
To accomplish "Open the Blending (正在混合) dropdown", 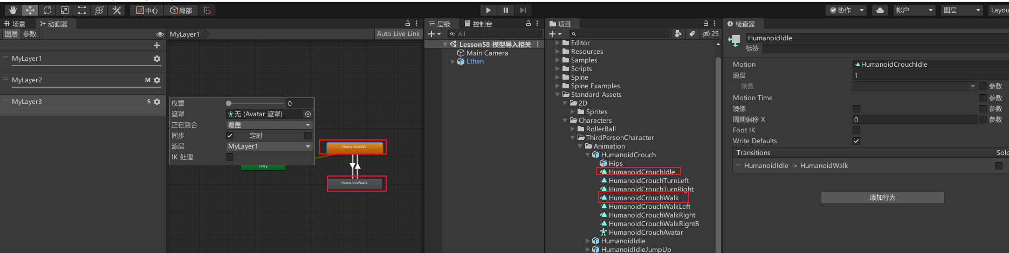I will (x=269, y=125).
